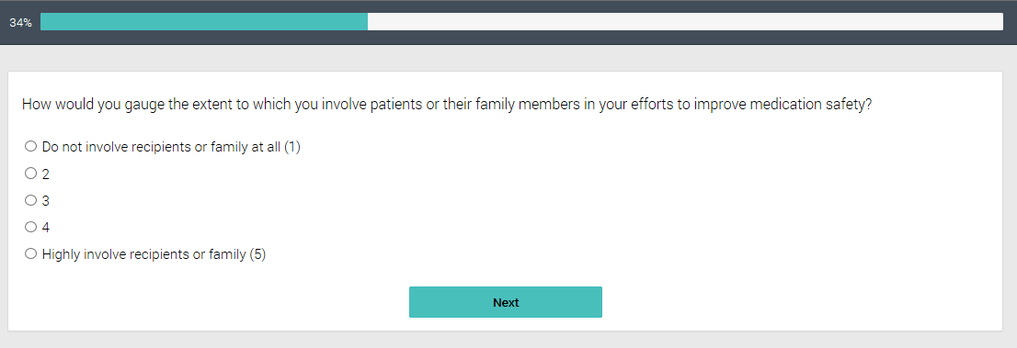The width and height of the screenshot is (1017, 348).
Task: Click empty white space left of Next button
Action: pyautogui.click(x=208, y=302)
